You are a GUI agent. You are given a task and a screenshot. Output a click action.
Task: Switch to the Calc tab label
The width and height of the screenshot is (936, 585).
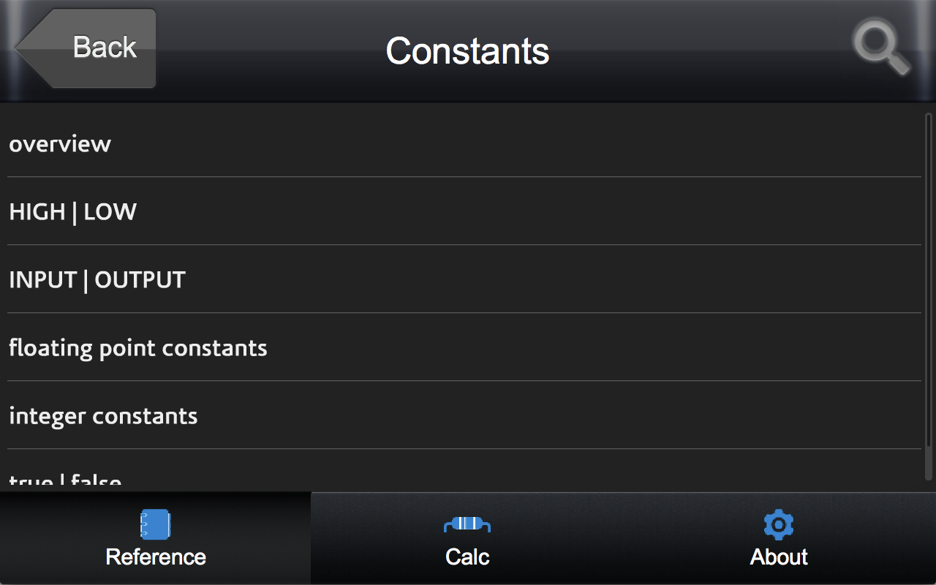click(x=467, y=557)
